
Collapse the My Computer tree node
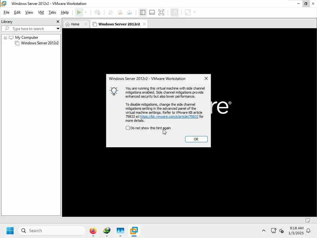coord(6,37)
